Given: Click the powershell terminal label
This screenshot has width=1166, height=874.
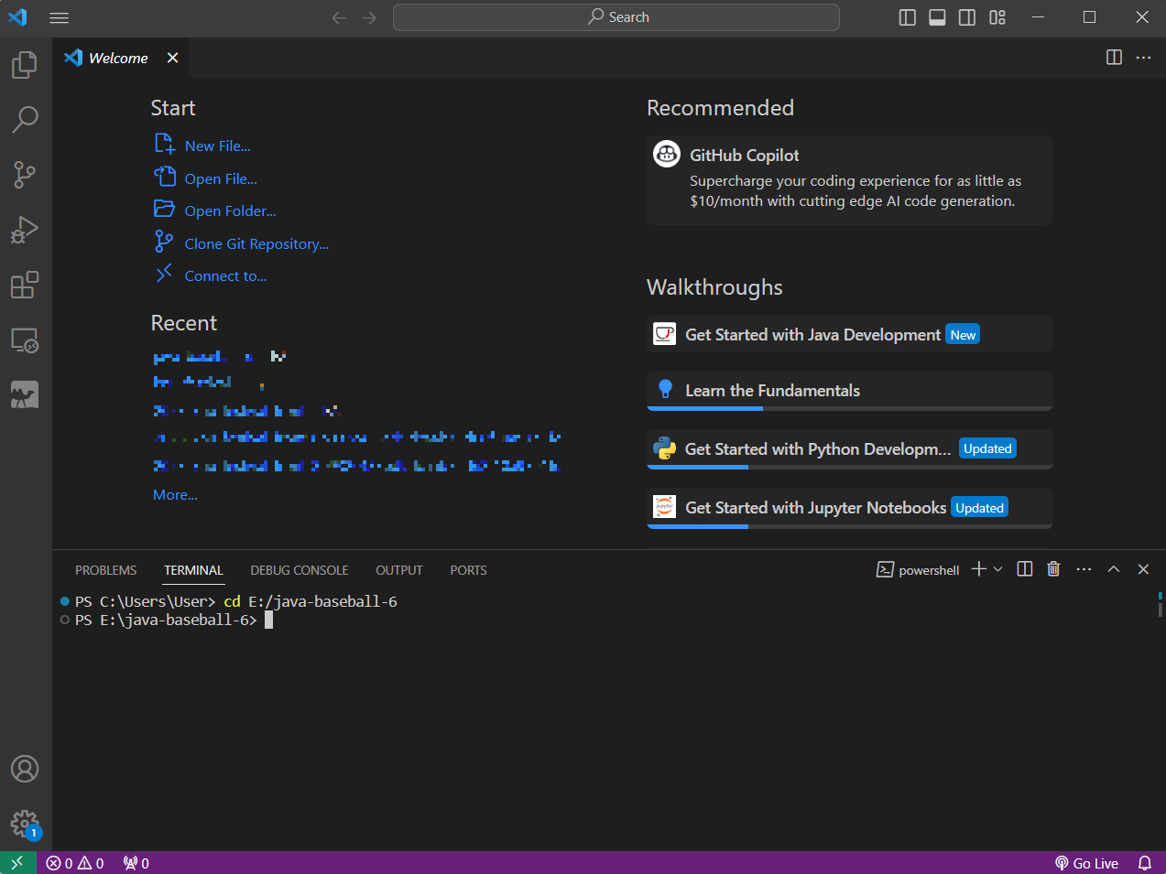Looking at the screenshot, I should 918,570.
